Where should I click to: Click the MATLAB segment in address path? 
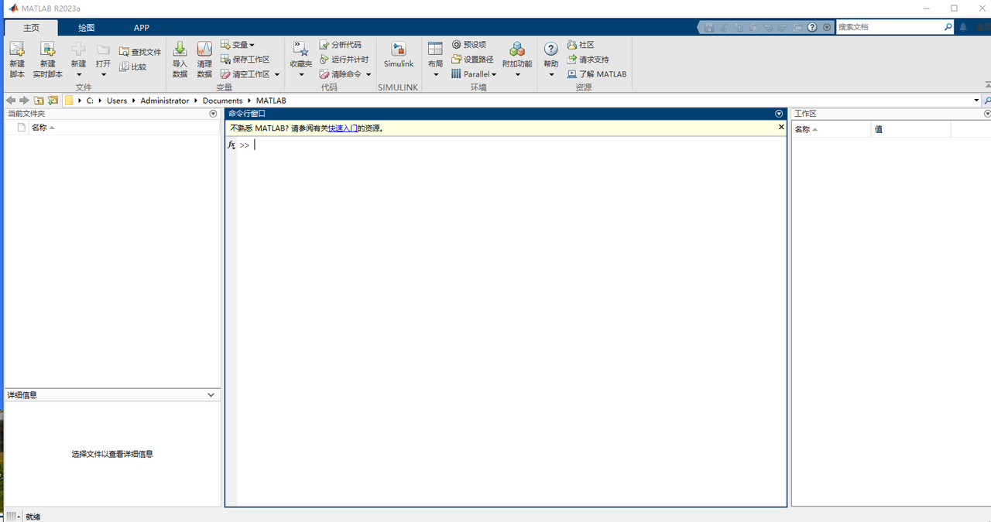pos(271,101)
